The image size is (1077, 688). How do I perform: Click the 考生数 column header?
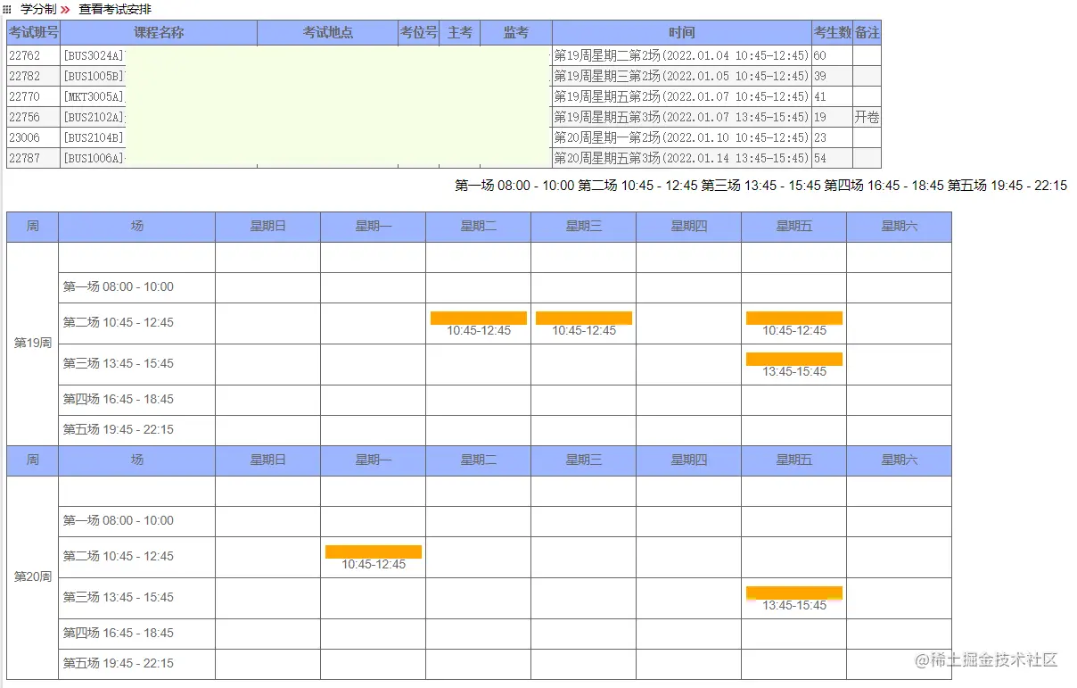click(x=832, y=33)
